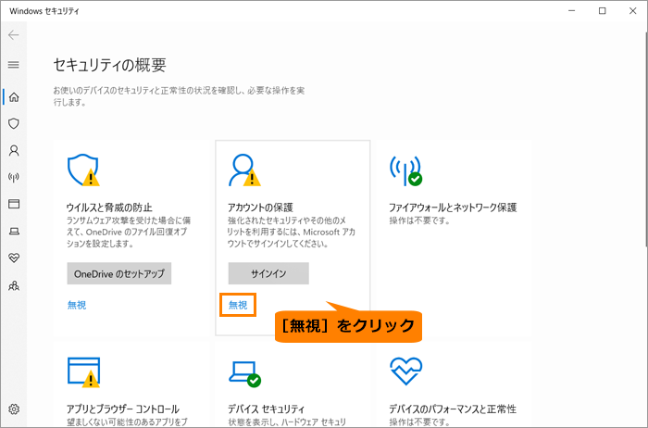Image resolution: width=648 pixels, height=428 pixels.
Task: Open アプリとブラウザー コントロール heading
Action: point(123,409)
